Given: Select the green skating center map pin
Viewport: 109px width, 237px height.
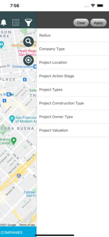Looking at the screenshot, I should [x=14, y=141].
